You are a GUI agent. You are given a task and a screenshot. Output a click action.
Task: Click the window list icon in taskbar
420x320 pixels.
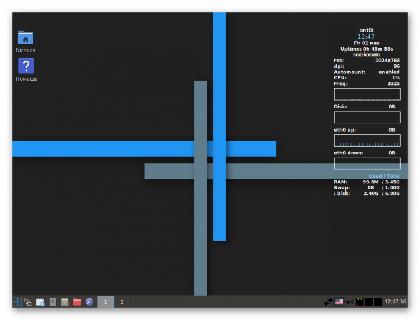pyautogui.click(x=28, y=302)
